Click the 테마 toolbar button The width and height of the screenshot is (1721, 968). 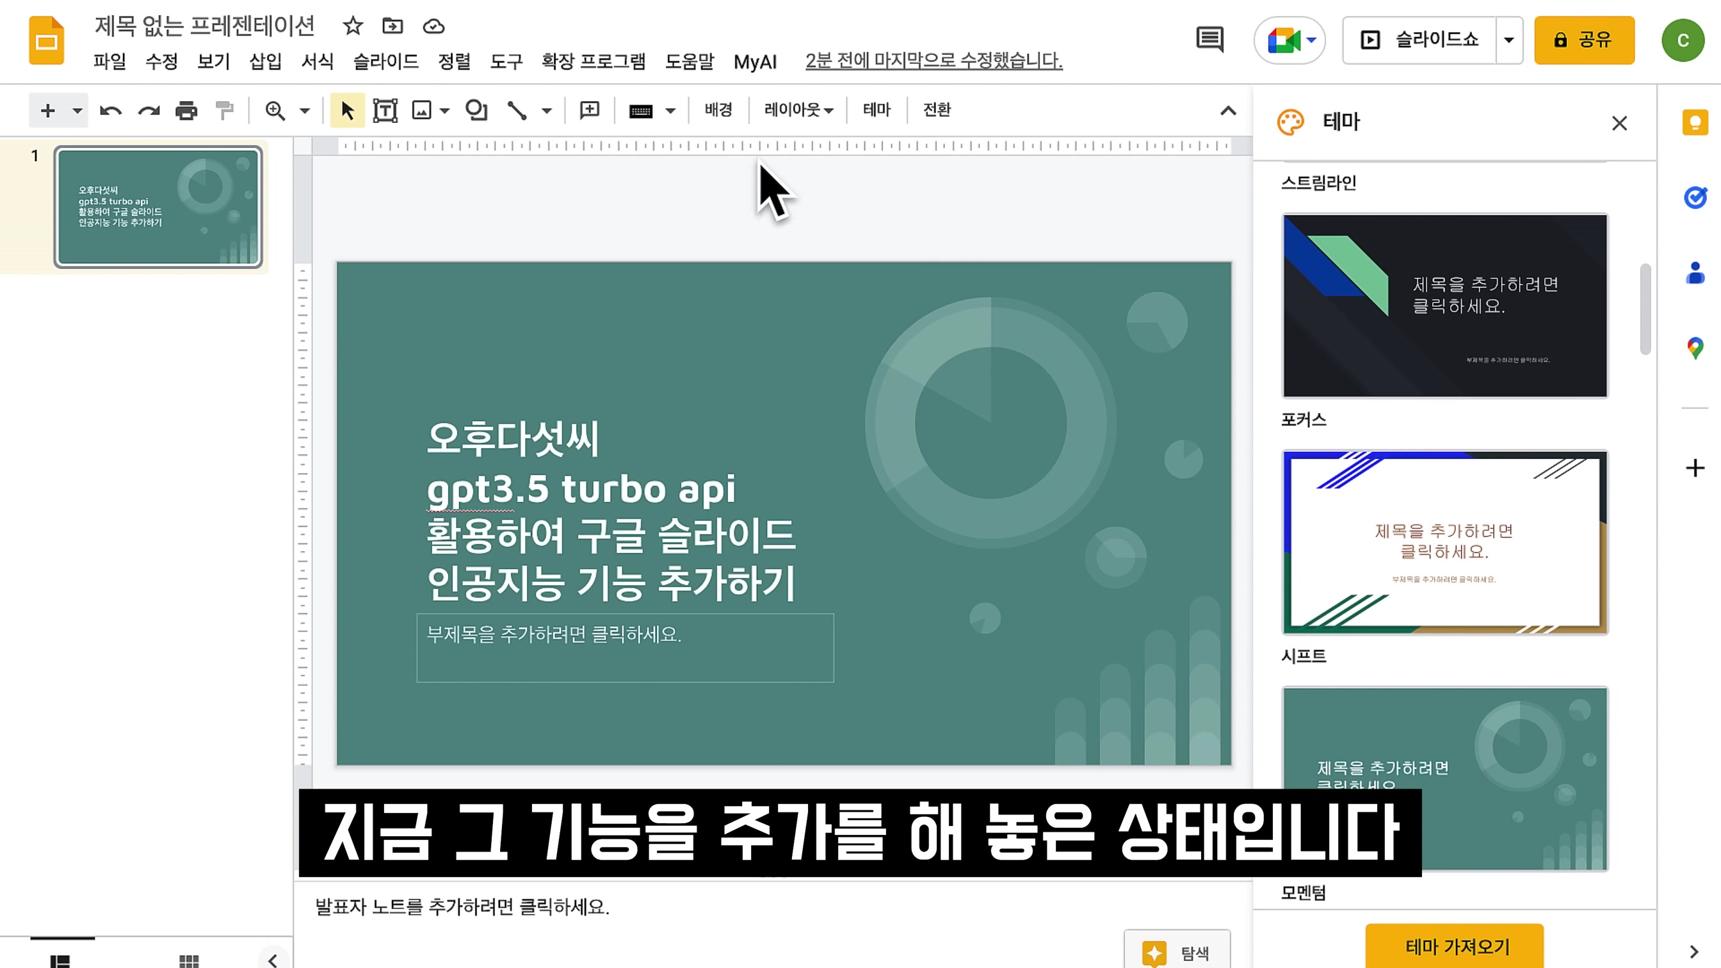[877, 109]
